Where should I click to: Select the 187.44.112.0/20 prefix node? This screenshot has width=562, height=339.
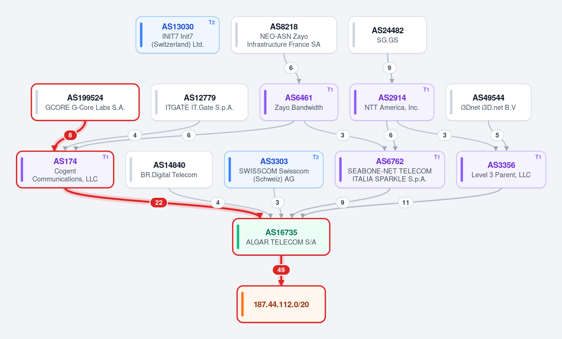281,304
